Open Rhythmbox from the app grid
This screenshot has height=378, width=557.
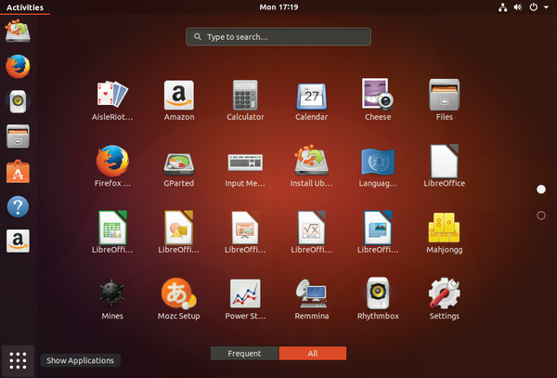pos(378,299)
